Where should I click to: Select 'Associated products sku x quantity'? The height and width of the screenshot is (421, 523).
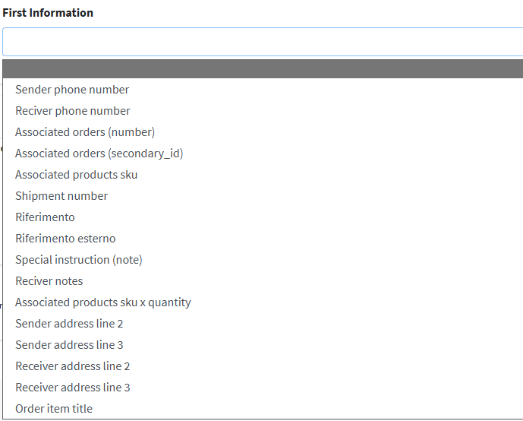pyautogui.click(x=103, y=302)
